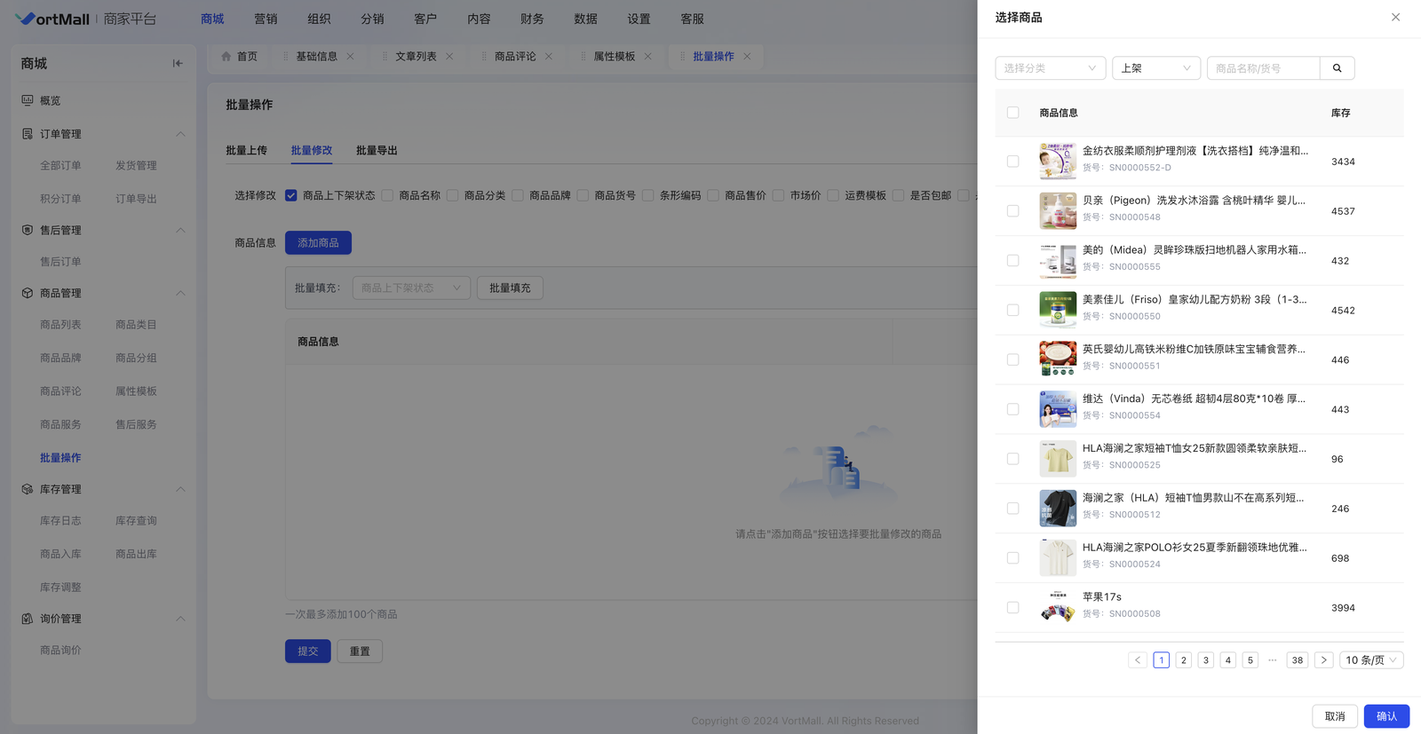The width and height of the screenshot is (1421, 734).
Task: Click the 库存管理 inventory icon
Action: click(28, 489)
